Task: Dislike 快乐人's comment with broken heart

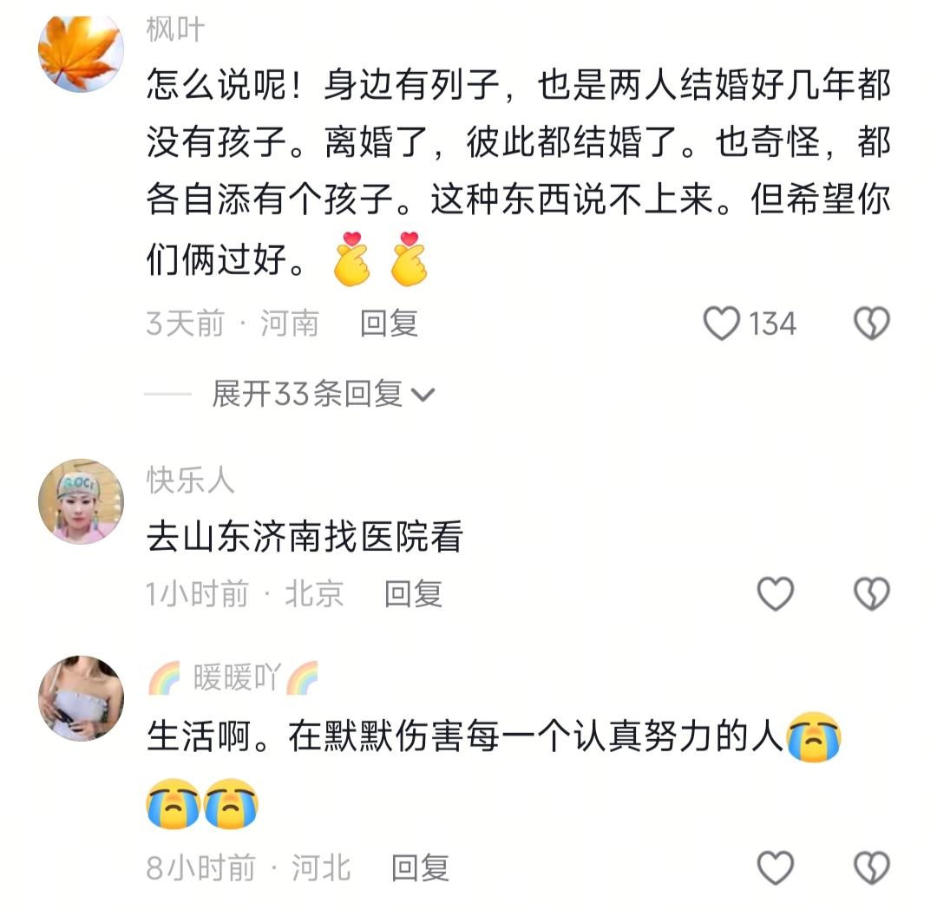Action: 872,593
